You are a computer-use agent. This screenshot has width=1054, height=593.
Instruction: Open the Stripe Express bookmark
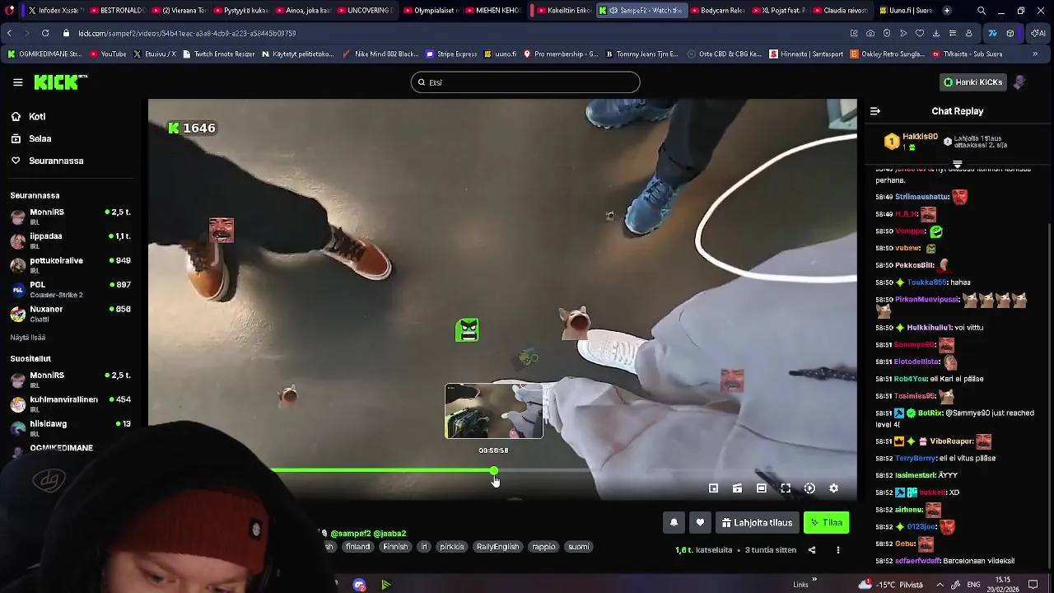click(451, 54)
